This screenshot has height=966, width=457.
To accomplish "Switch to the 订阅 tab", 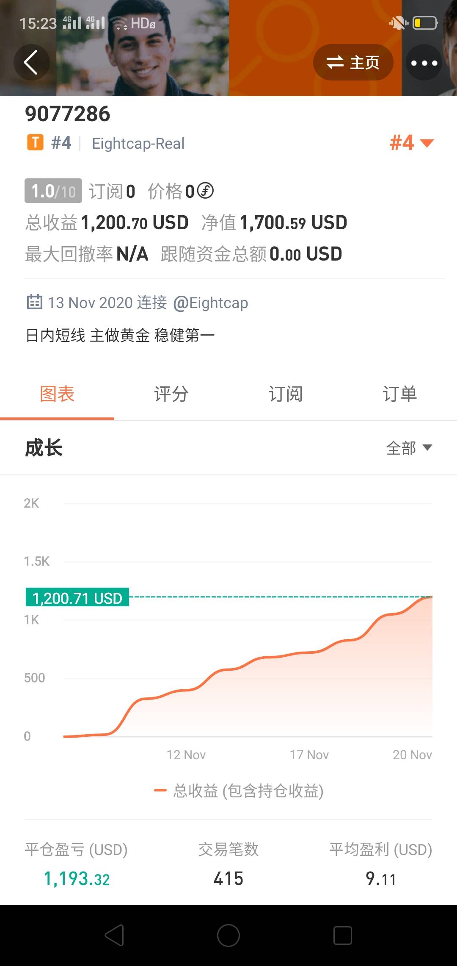I will pos(285,394).
